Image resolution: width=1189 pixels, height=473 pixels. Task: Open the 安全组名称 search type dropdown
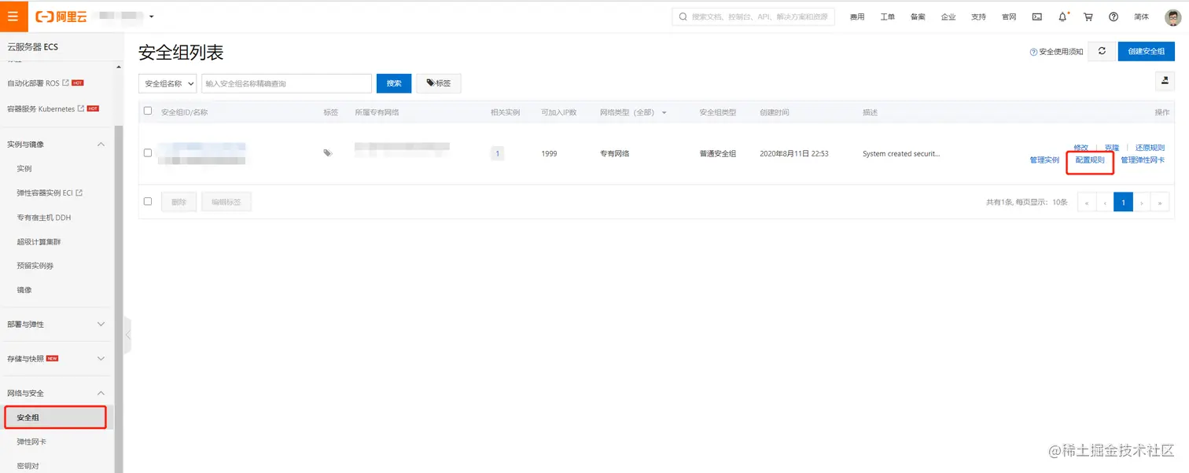tap(167, 83)
